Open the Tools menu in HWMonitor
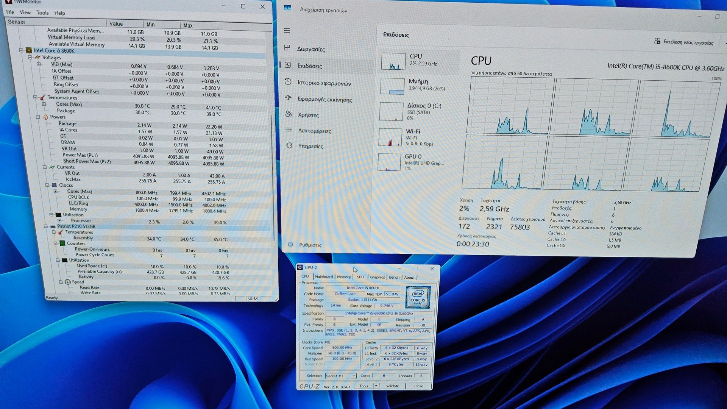This screenshot has width=727, height=409. (42, 12)
